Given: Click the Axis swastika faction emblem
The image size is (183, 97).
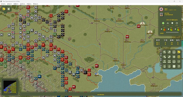Looking at the screenshot, I should (162, 9).
